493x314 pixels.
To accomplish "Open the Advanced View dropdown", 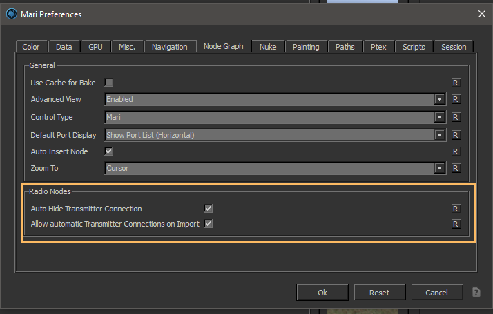I will pyautogui.click(x=439, y=99).
